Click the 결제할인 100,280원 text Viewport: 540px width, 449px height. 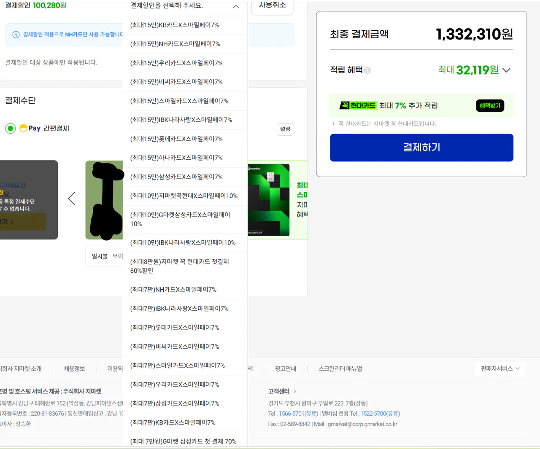coord(35,5)
